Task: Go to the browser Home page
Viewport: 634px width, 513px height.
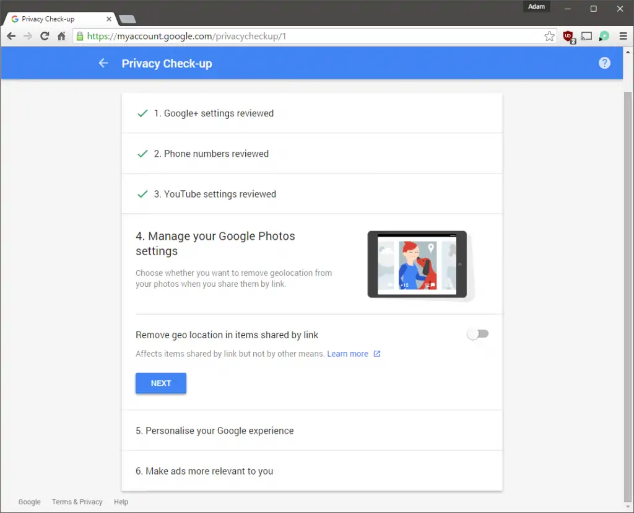Action: [x=61, y=37]
